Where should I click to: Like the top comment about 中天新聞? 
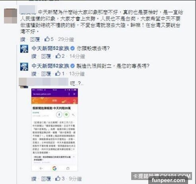(23, 39)
